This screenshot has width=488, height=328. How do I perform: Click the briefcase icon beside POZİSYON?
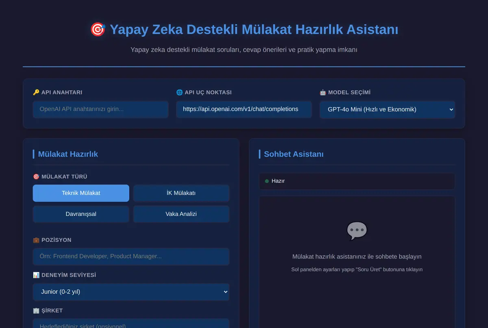(36, 240)
